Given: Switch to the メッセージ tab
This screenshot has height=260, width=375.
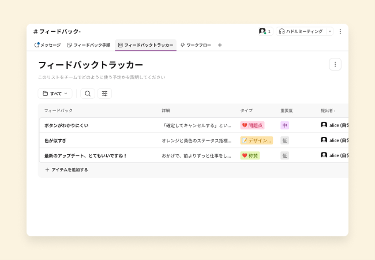Looking at the screenshot, I should click(47, 45).
